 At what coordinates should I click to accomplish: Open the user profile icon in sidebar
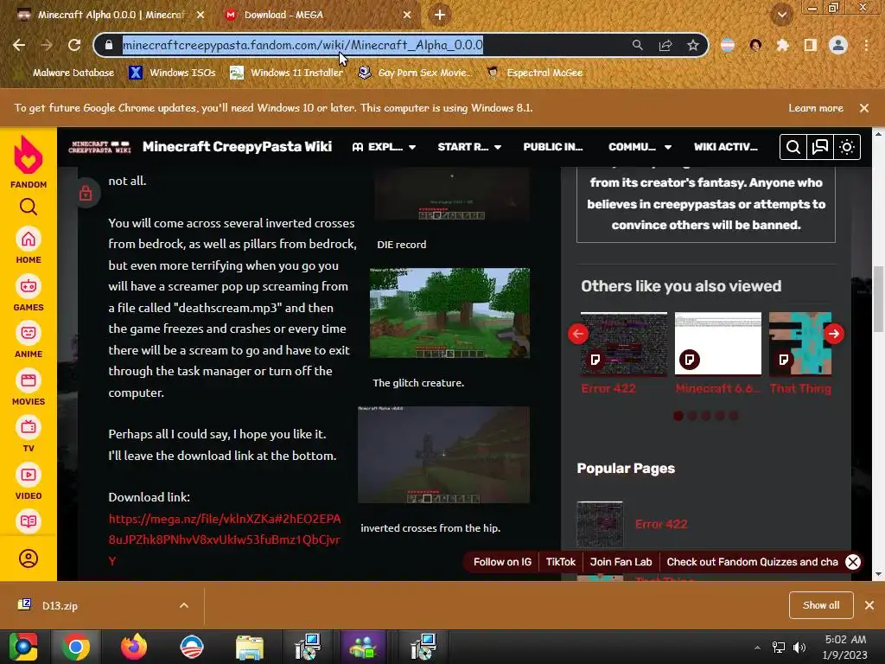coord(29,559)
